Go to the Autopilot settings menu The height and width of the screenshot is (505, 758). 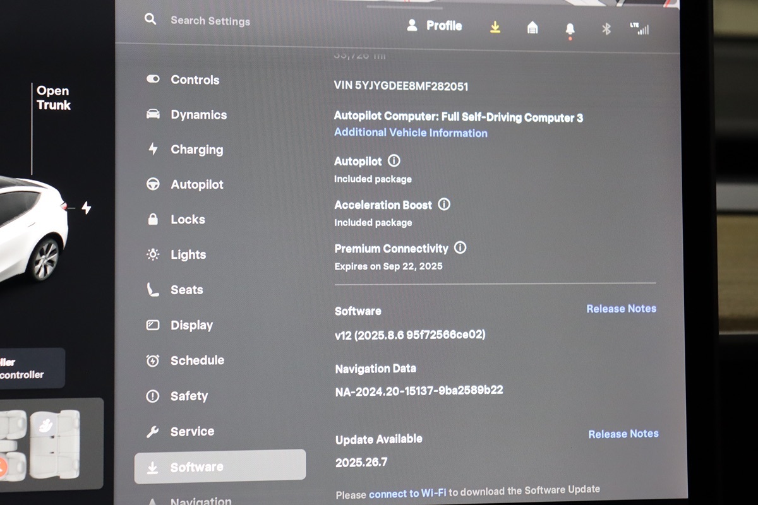pos(197,184)
